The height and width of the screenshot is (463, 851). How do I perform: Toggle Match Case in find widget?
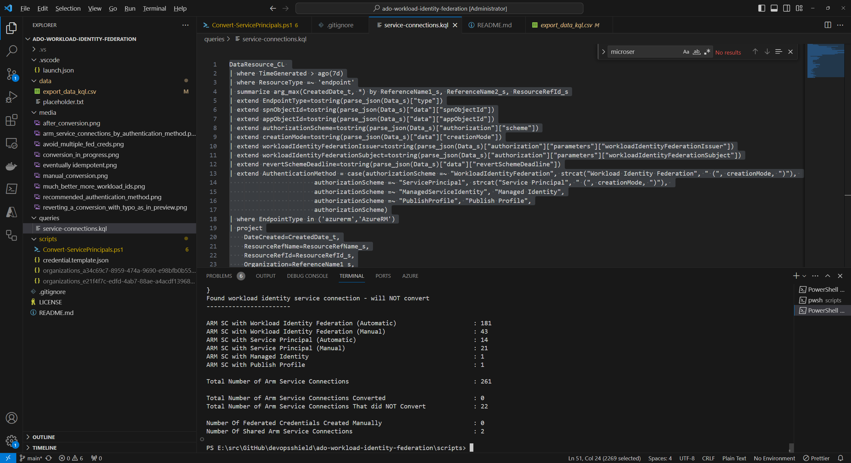686,52
